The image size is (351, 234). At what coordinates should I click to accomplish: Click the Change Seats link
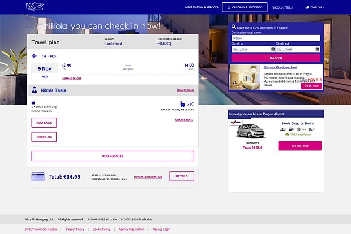coord(184,120)
